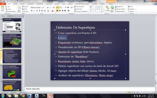This screenshot has width=157, height=98.
Task: Open Text Direction dropdown
Action: [x=79, y=7]
